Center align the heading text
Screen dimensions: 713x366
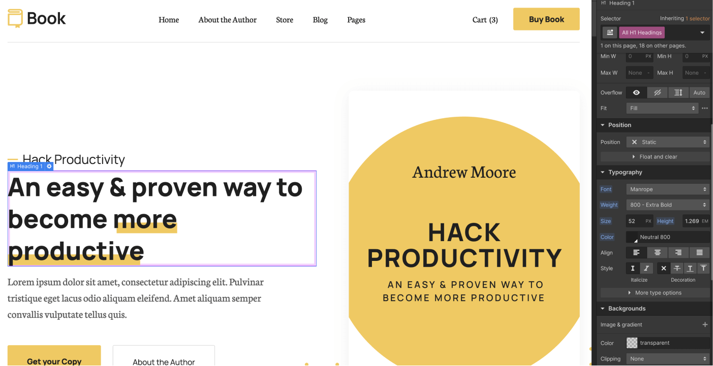(657, 252)
